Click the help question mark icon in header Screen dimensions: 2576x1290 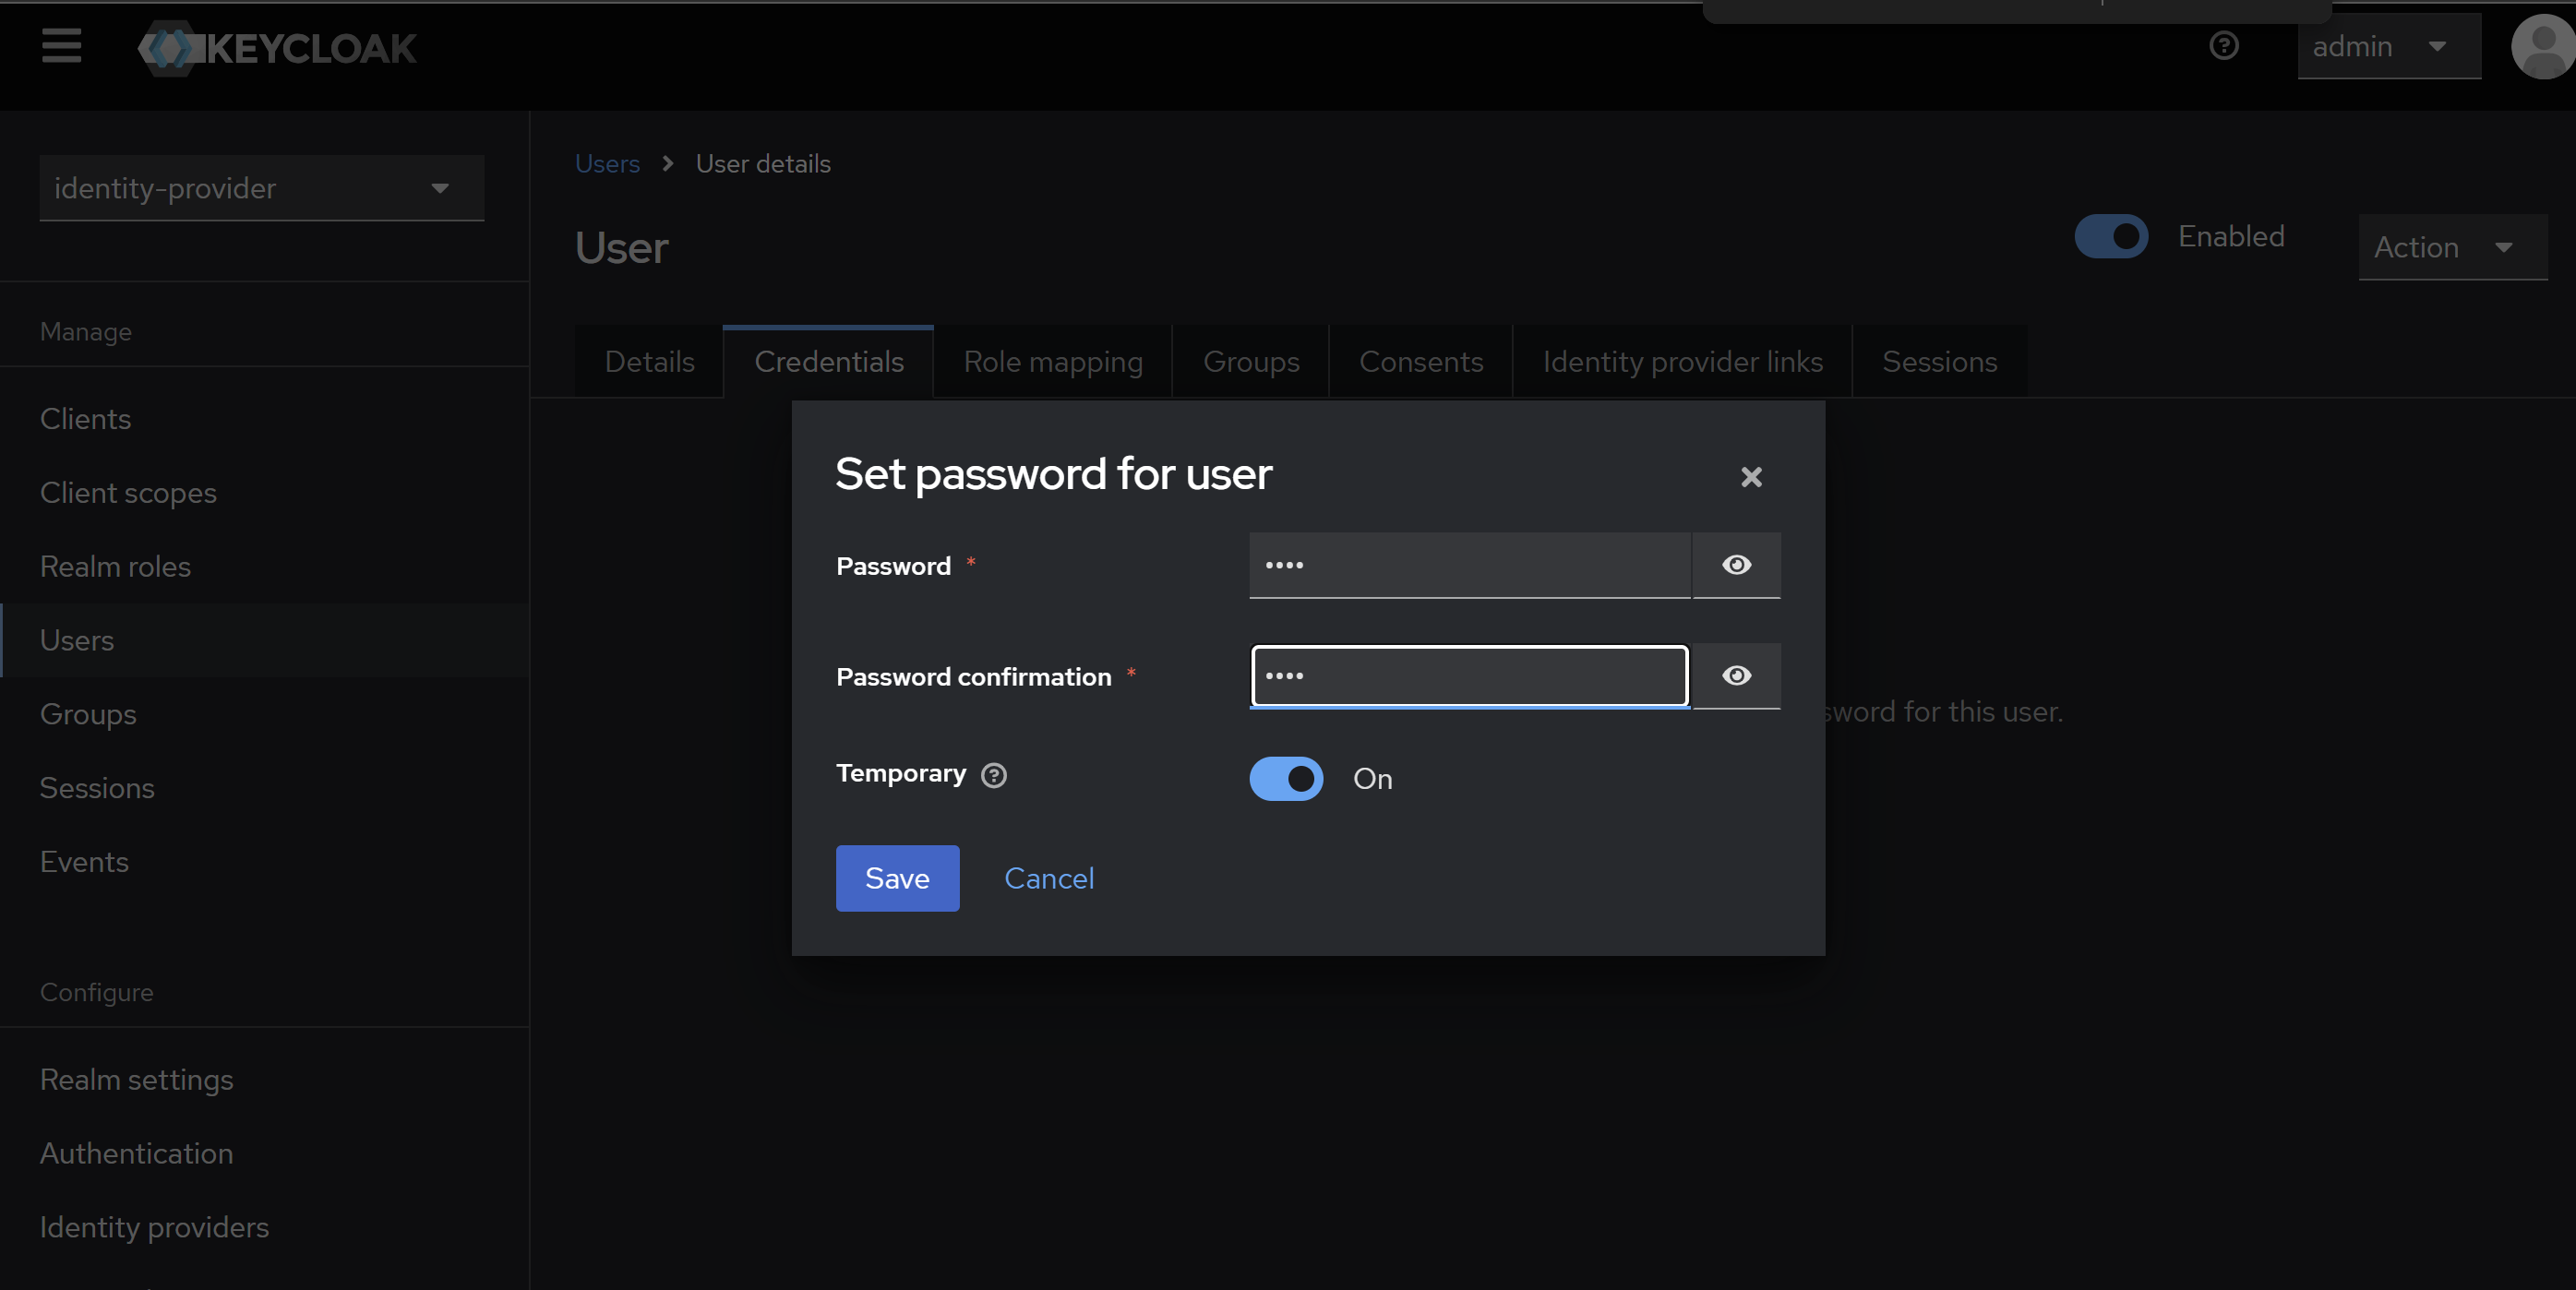(2223, 46)
